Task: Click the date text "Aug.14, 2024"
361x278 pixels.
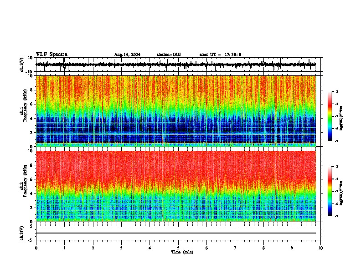Action: [x=127, y=55]
